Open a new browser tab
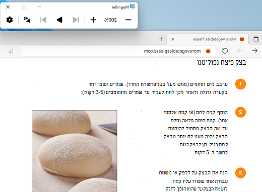This screenshot has width=262, height=192. pyautogui.click(x=161, y=39)
